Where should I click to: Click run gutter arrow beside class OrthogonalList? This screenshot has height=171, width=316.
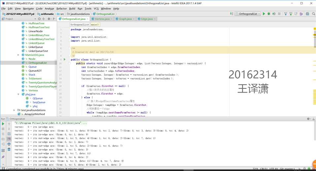pyautogui.click(x=64, y=60)
